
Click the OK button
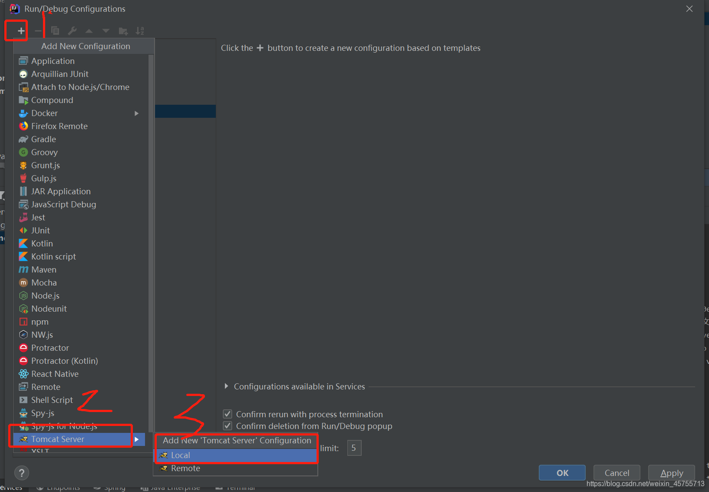pos(562,473)
